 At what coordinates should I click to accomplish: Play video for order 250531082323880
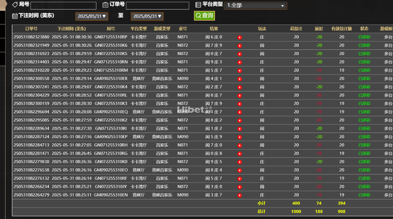[240, 37]
